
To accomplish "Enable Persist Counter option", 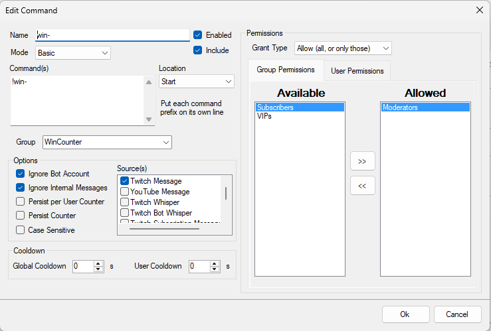I will [x=21, y=216].
